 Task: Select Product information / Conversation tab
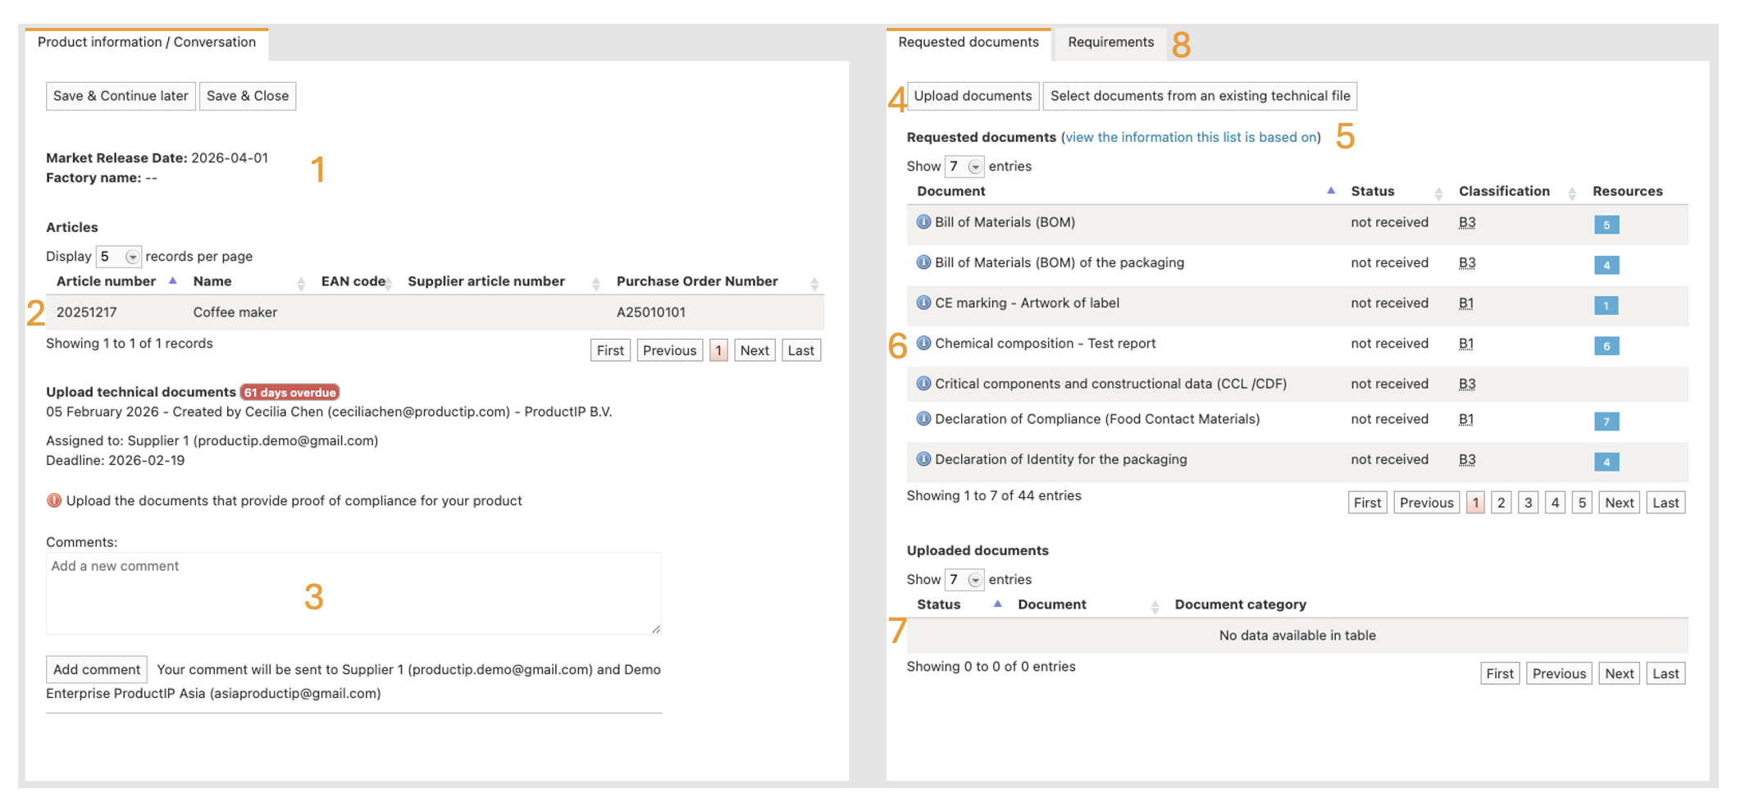point(147,43)
